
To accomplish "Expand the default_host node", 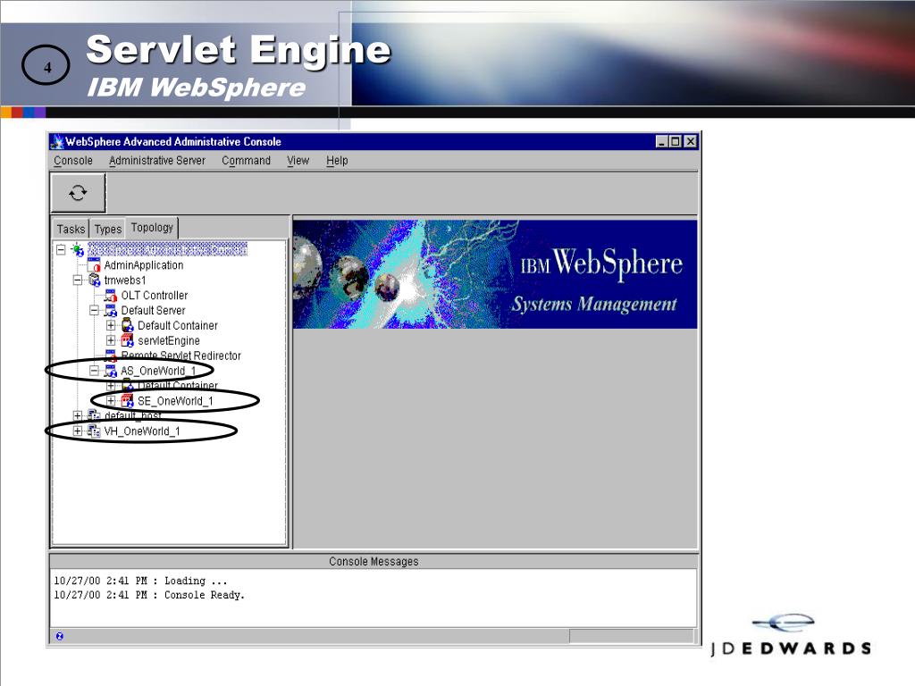I will coord(77,415).
